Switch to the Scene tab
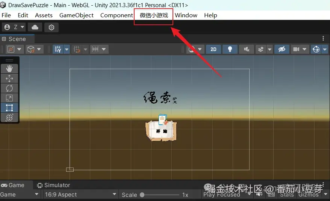330x201 pixels. coord(17,39)
